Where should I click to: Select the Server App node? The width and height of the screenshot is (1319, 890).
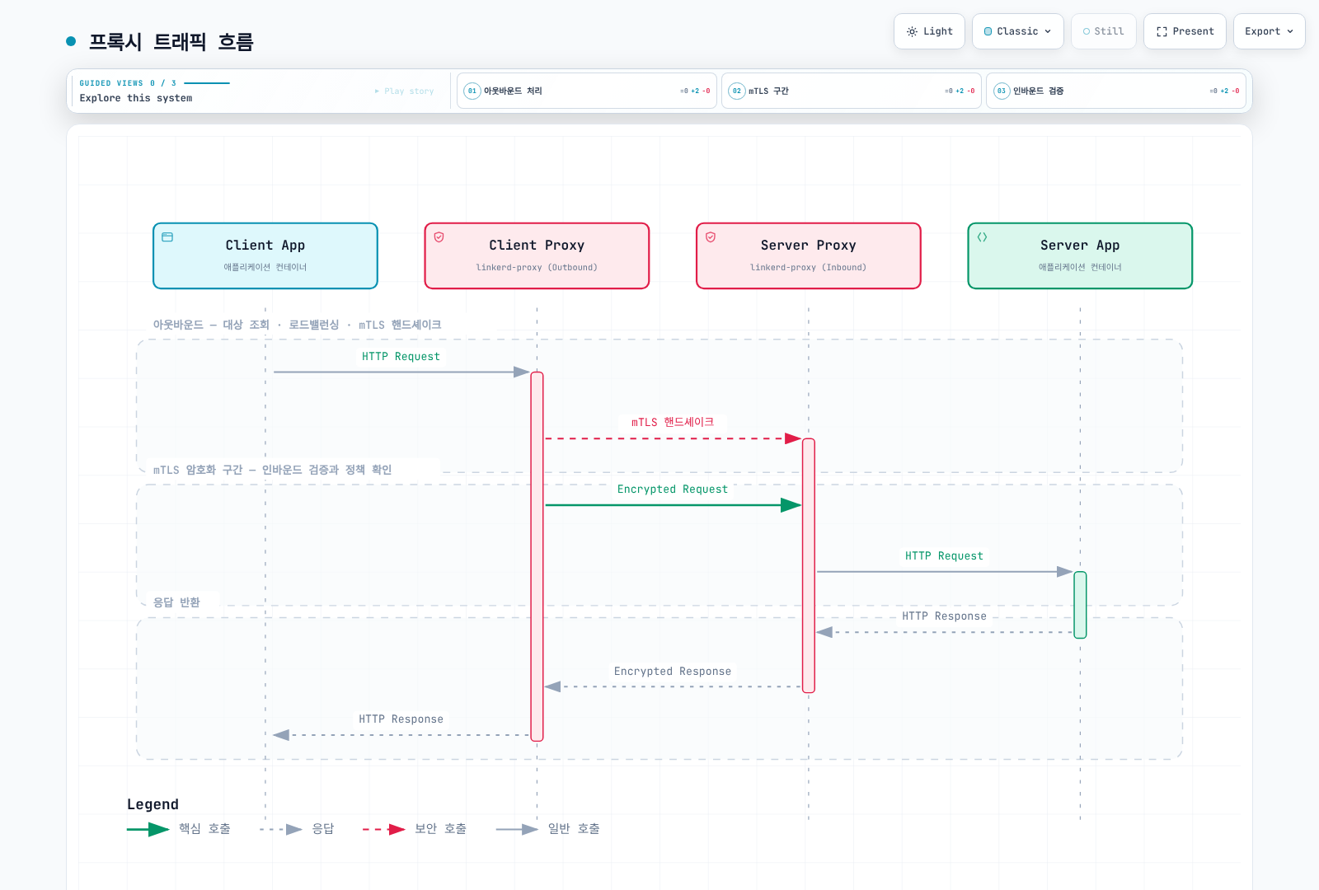pos(1080,255)
